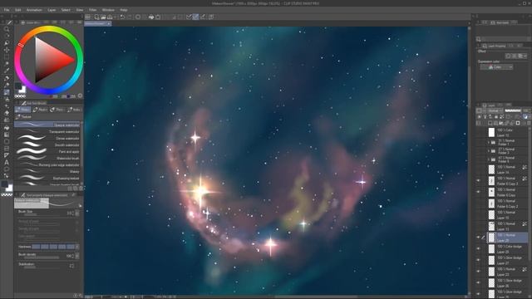Select the Move layer tool
Viewport: 532px width, 299px height.
(x=7, y=50)
